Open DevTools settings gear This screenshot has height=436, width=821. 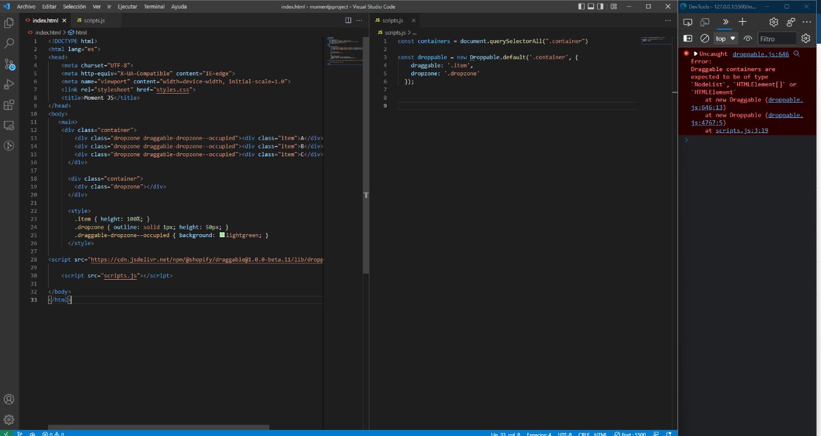tap(773, 22)
